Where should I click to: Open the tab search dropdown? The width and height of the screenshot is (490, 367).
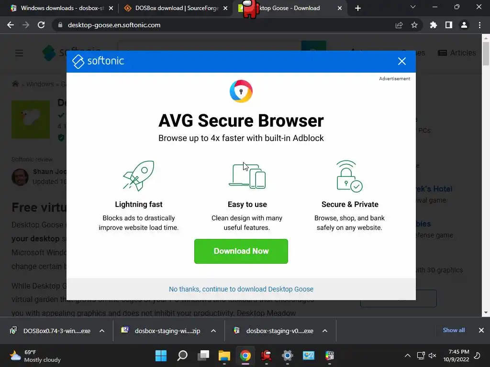[x=413, y=7]
